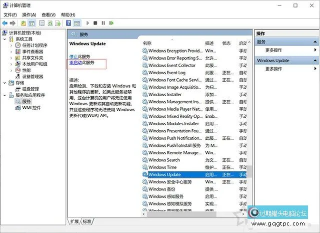Toggle the Show/Hide Console Tree icon
This screenshot has height=233, width=320.
(31, 23)
